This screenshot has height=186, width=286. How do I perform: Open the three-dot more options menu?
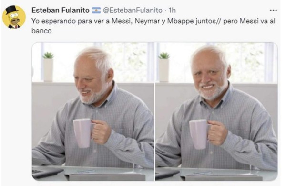[273, 11]
